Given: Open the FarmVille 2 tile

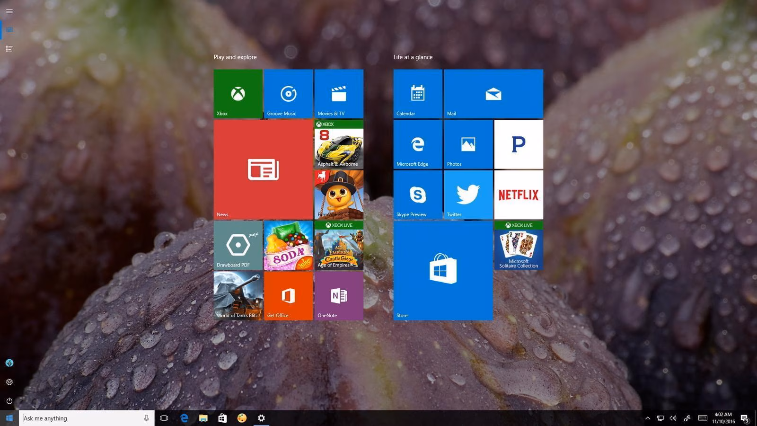Looking at the screenshot, I should tap(339, 195).
